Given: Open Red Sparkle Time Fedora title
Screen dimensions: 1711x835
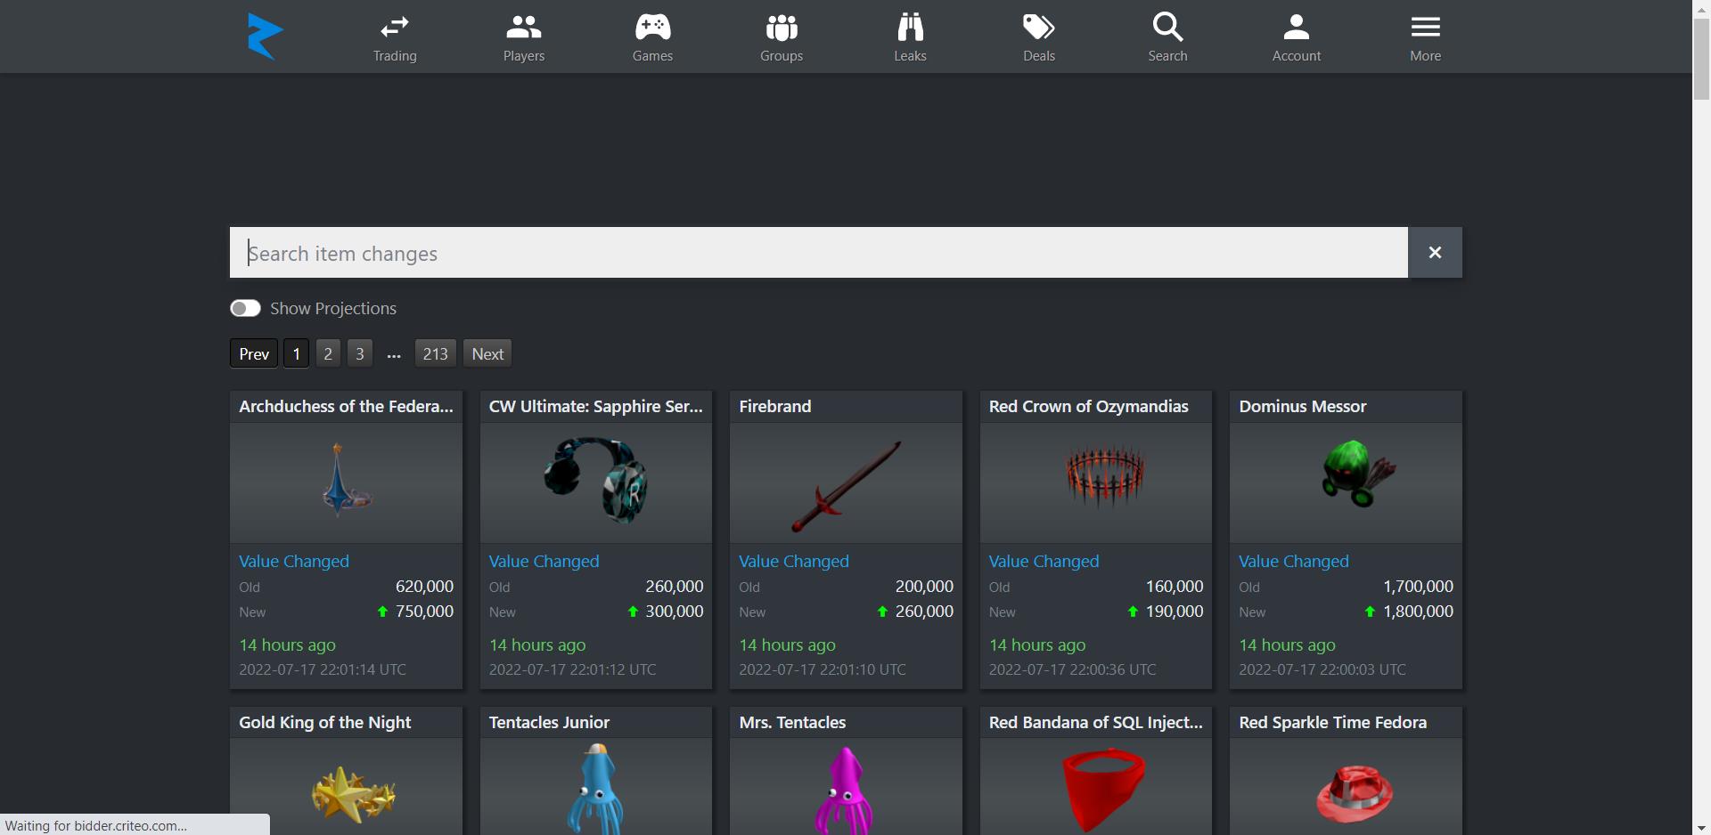Looking at the screenshot, I should click(1333, 722).
